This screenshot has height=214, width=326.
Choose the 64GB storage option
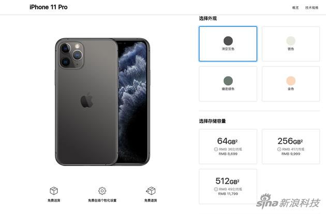228,146
